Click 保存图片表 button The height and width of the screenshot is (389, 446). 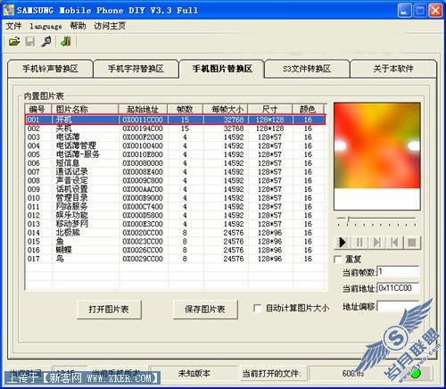coord(205,310)
